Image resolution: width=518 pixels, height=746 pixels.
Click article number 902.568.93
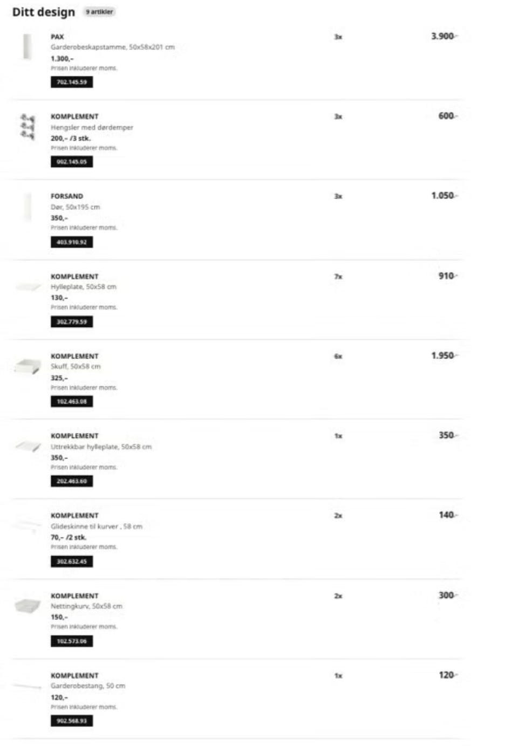pos(72,721)
